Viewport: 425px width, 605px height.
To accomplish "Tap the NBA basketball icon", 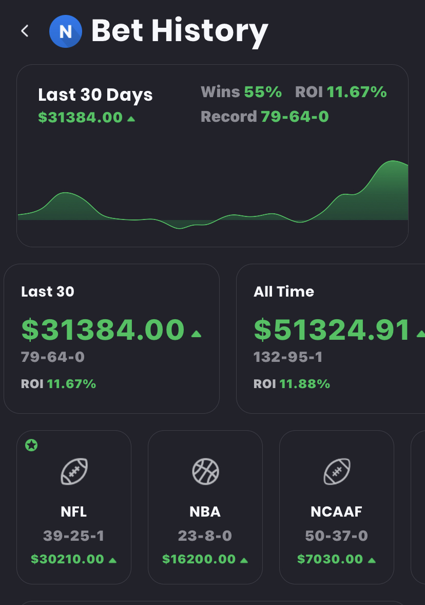I will (x=205, y=471).
